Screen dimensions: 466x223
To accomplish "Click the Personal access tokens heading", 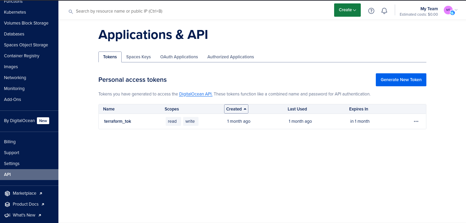I will tap(133, 80).
